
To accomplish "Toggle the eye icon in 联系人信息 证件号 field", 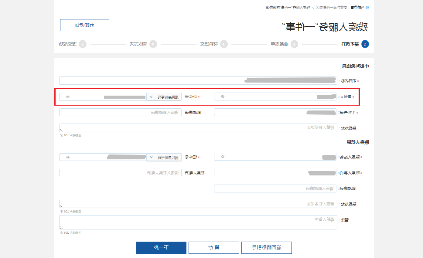I will pos(68,157).
